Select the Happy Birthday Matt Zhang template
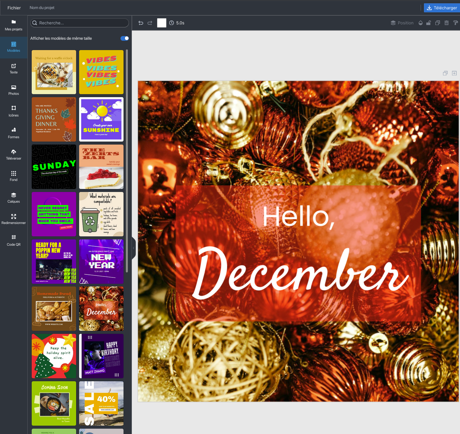Screen dimensions: 460x434 click(101, 356)
